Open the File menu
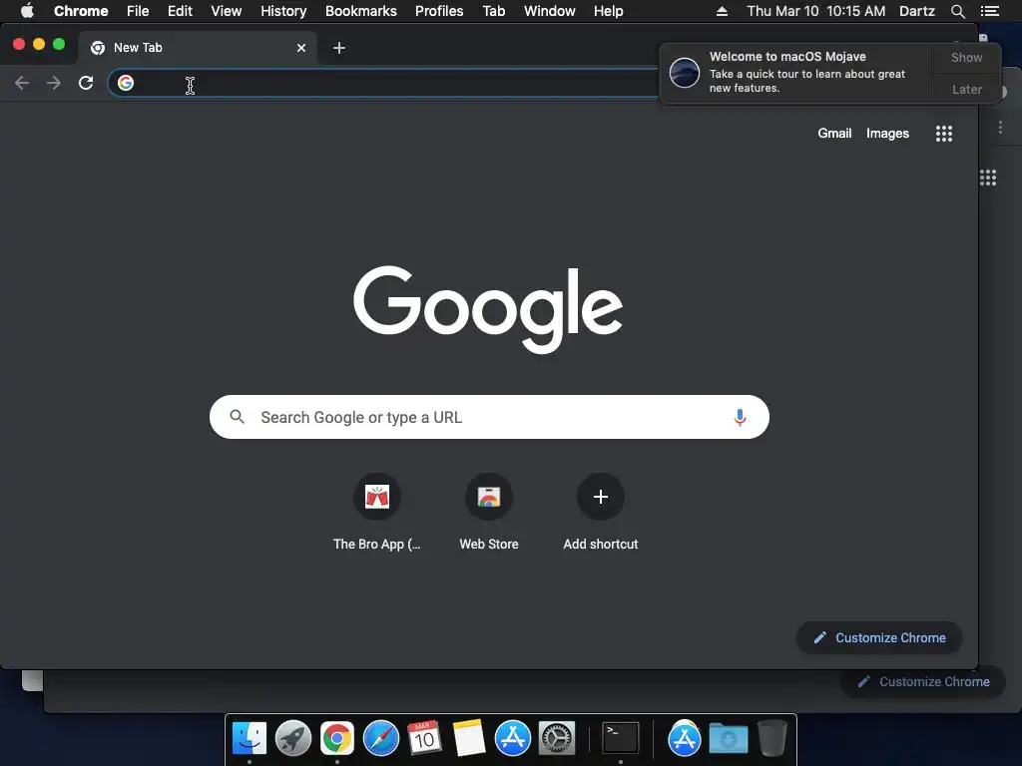 pyautogui.click(x=138, y=11)
